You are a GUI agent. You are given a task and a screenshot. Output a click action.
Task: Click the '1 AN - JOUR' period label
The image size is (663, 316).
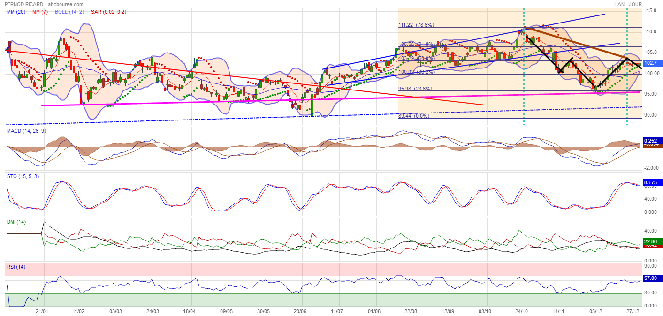pyautogui.click(x=627, y=4)
